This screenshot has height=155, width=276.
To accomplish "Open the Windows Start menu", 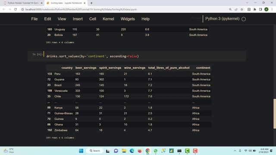I will 81,151.
